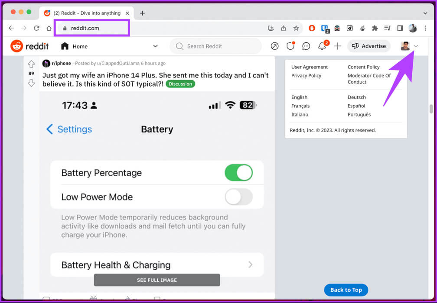Open the post titled Just got my wife an iPhone
This screenshot has height=303, width=437.
pos(156,79)
